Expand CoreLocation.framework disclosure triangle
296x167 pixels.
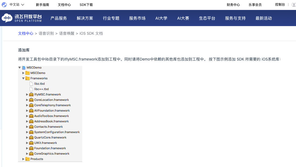27,100
